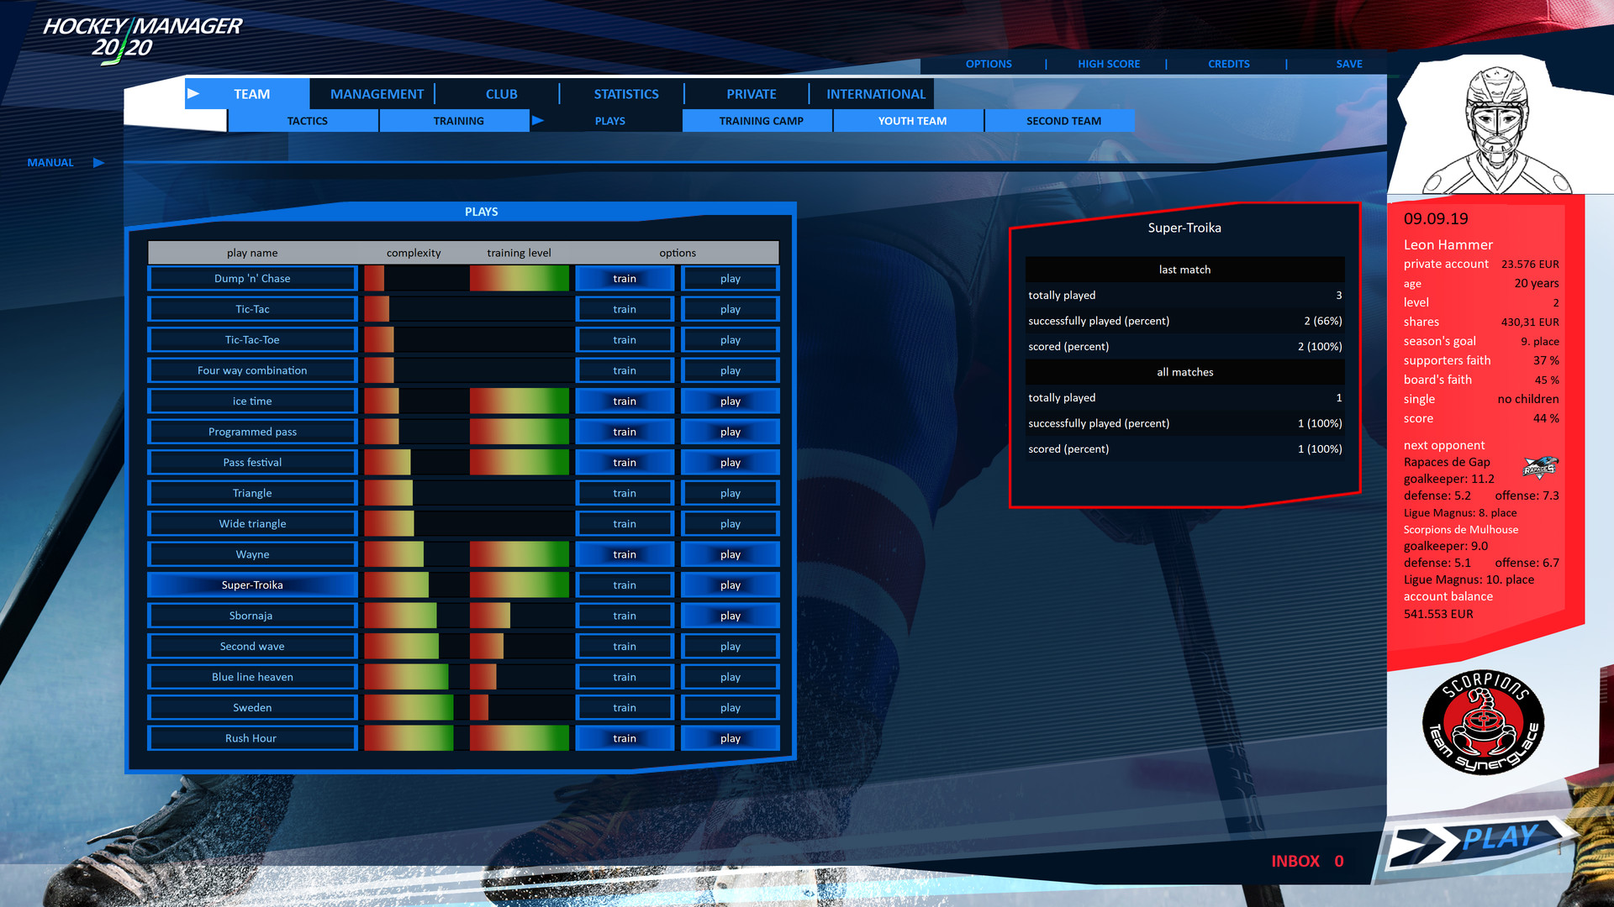This screenshot has height=907, width=1614.
Task: Click the arrow icon beside TEAM tab
Action: pyautogui.click(x=193, y=94)
